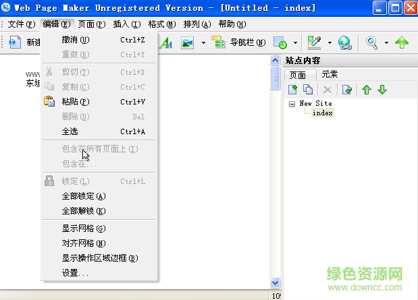Move page up with green up arrow
The height and width of the screenshot is (300, 418).
[x=367, y=90]
